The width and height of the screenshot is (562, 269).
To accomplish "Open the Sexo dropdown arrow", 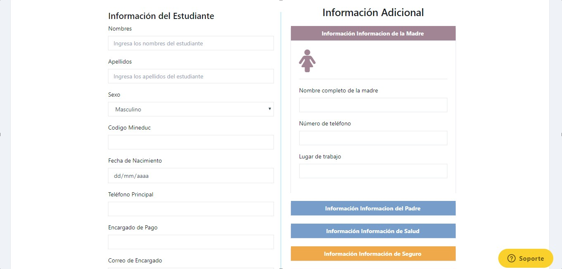I will [269, 109].
